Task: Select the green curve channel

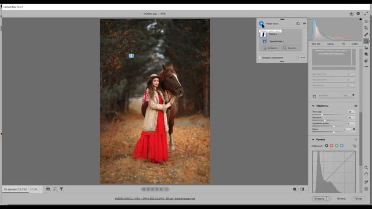Action: [337, 146]
